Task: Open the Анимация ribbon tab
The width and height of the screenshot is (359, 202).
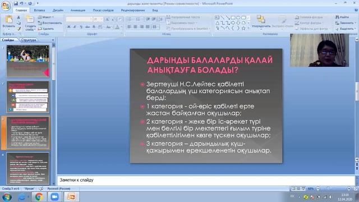Action: pos(78,10)
